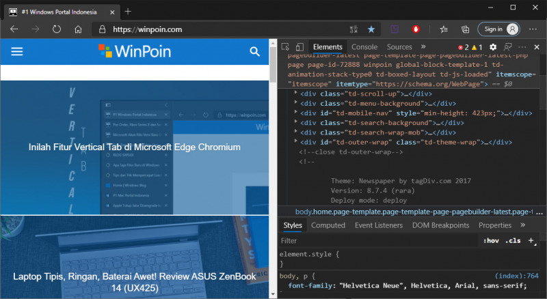Reload the page with the refresh icon

57,29
